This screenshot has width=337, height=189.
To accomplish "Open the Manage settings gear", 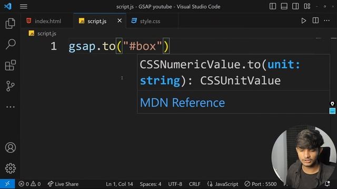I will [x=11, y=169].
